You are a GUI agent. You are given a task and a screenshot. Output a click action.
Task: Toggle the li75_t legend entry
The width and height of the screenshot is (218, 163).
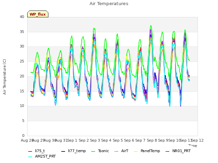(36, 151)
